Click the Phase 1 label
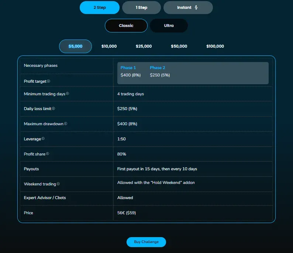This screenshot has height=253, width=293. pyautogui.click(x=128, y=68)
